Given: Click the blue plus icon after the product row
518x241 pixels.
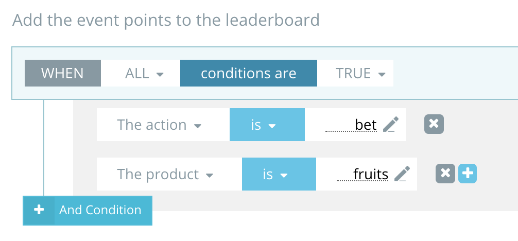Looking at the screenshot, I should tap(468, 174).
